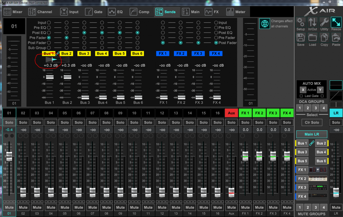The width and height of the screenshot is (343, 217).
Task: Select the cyan LR channel header
Action: click(336, 113)
